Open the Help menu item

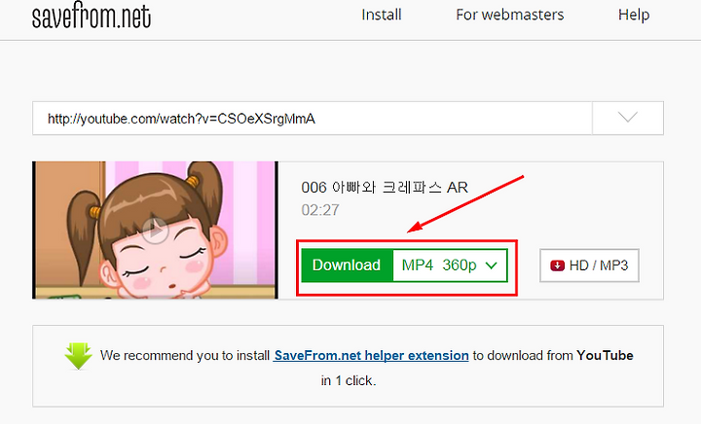(634, 15)
